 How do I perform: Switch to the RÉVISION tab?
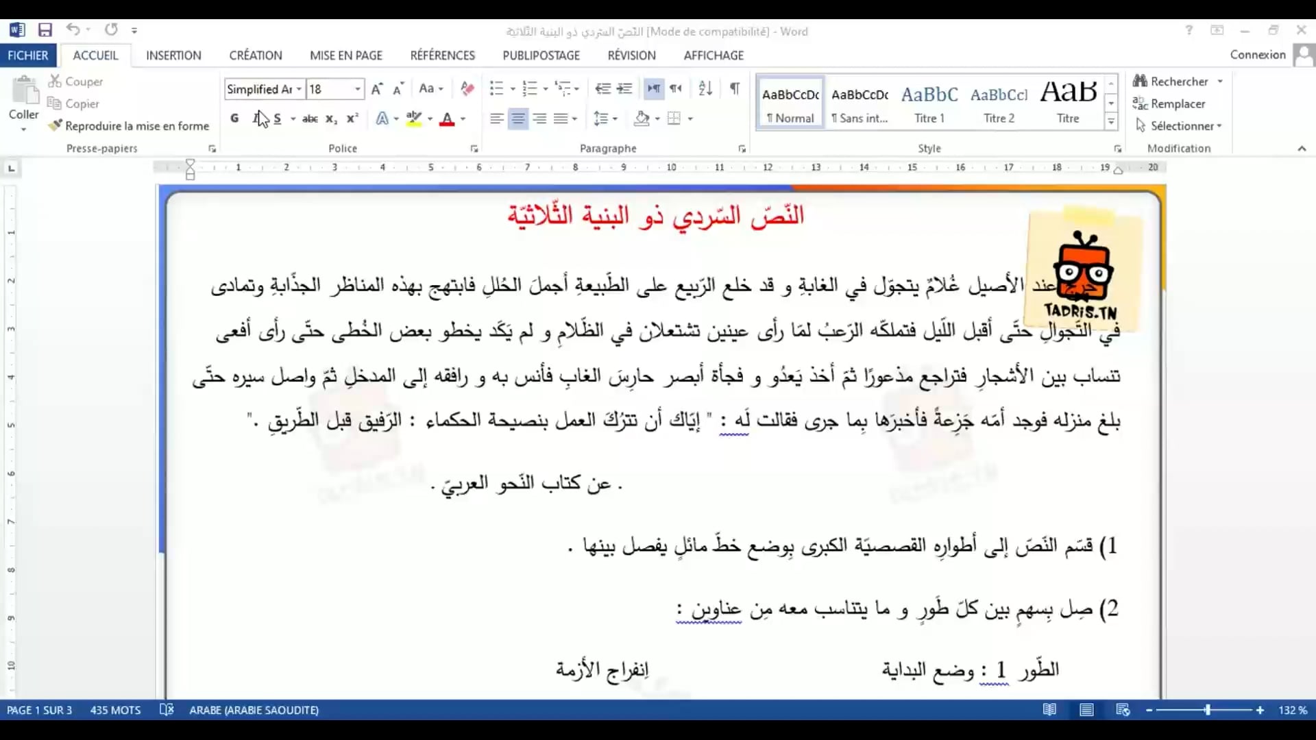tap(631, 56)
